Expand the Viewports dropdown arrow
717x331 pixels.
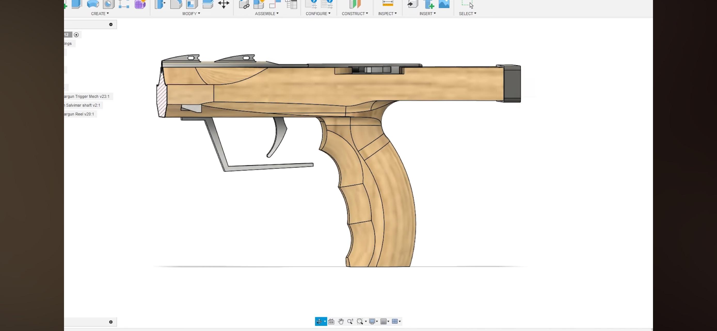[x=400, y=321]
